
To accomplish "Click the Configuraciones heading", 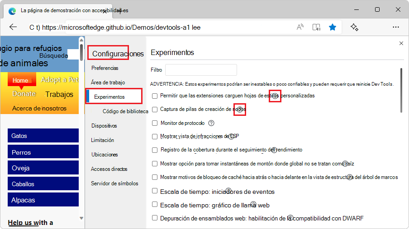I will [118, 54].
